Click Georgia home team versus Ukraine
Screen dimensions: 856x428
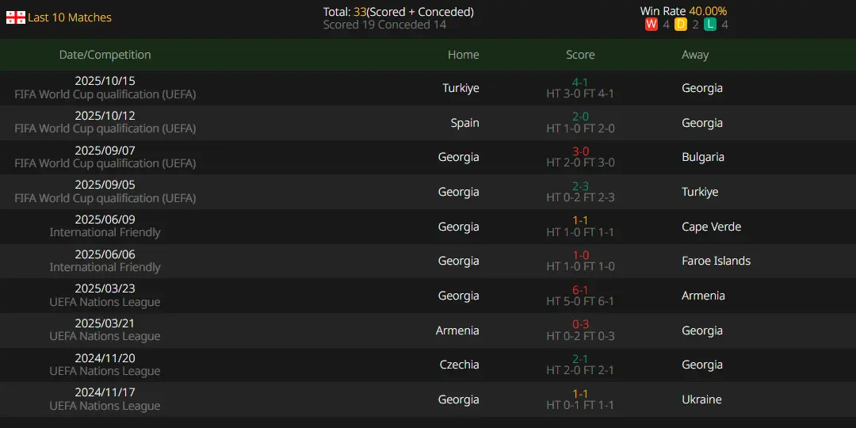[459, 399]
